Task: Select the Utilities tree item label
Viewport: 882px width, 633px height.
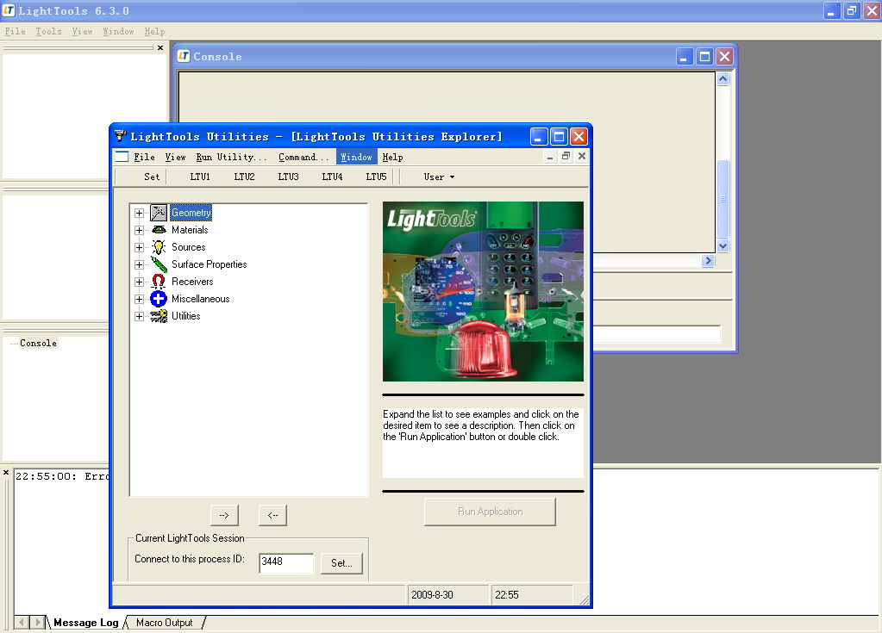Action: [186, 316]
